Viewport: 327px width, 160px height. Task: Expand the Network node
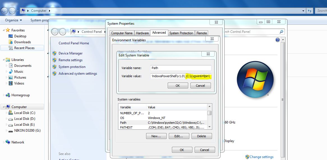point(4,142)
